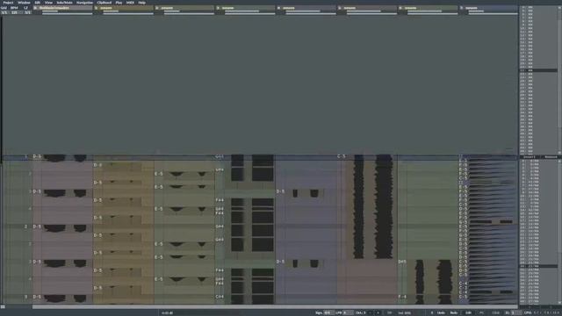Viewport: 562px width, 316px height.
Task: Click the icon at bottom-left corner of editor
Action: (x=3, y=306)
